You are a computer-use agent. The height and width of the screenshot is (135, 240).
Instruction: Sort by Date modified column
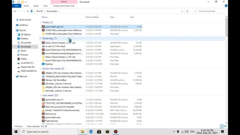click(x=92, y=17)
